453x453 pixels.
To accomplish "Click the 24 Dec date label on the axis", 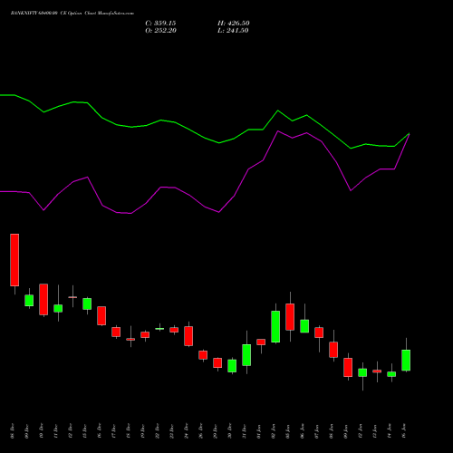I will [186, 431].
